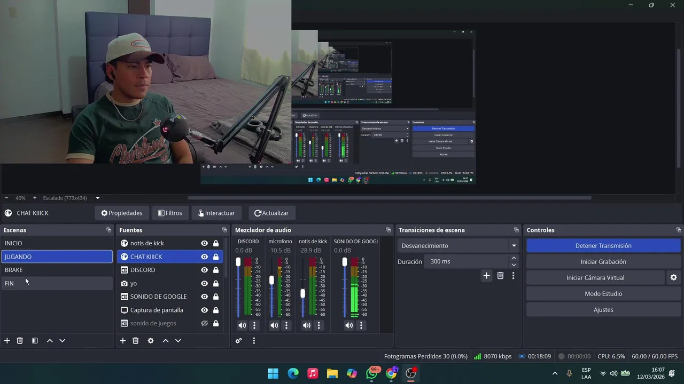Open Filtros for selected source

pyautogui.click(x=170, y=213)
